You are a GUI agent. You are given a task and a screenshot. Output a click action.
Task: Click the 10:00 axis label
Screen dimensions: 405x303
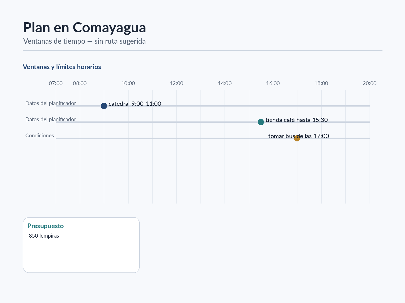pyautogui.click(x=128, y=83)
